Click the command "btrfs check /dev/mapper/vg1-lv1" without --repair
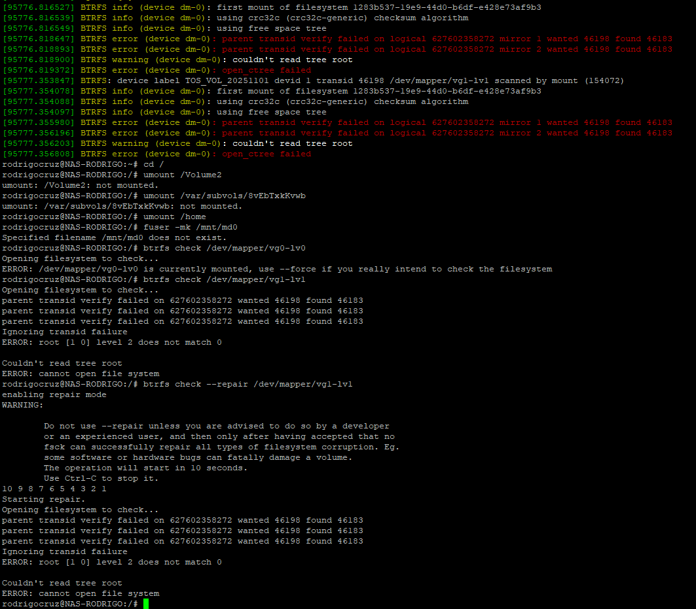This screenshot has height=609, width=696. [224, 279]
